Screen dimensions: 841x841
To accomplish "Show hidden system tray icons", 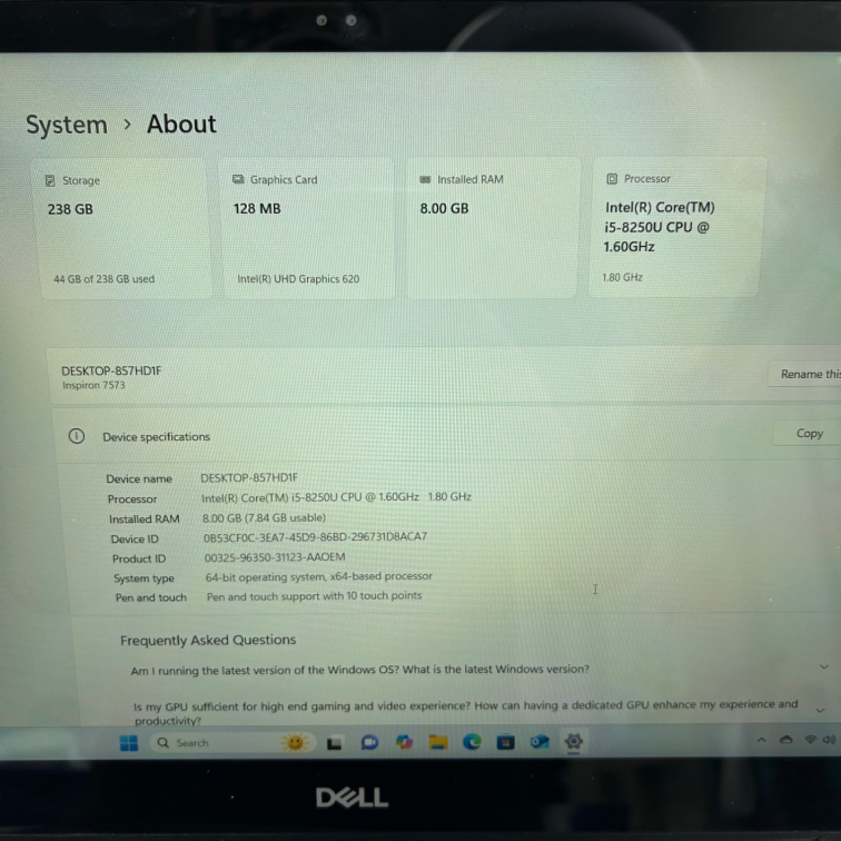I will (761, 740).
